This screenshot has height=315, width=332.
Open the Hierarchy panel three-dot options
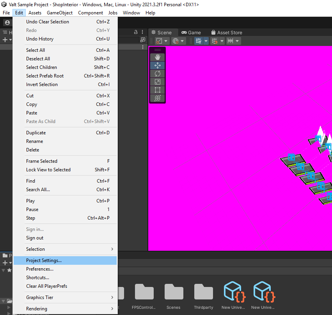[142, 32]
